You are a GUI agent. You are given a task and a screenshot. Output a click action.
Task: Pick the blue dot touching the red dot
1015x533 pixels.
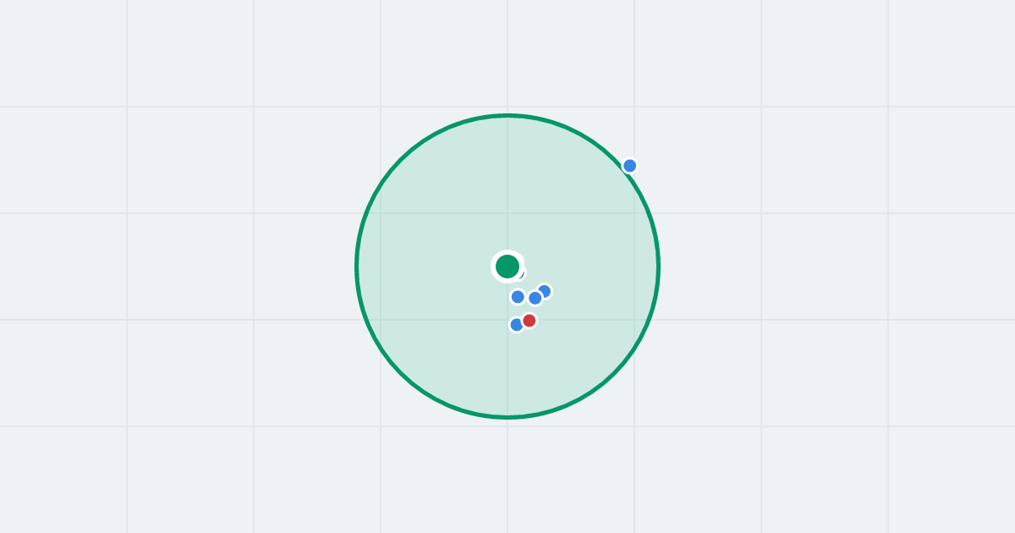(517, 325)
